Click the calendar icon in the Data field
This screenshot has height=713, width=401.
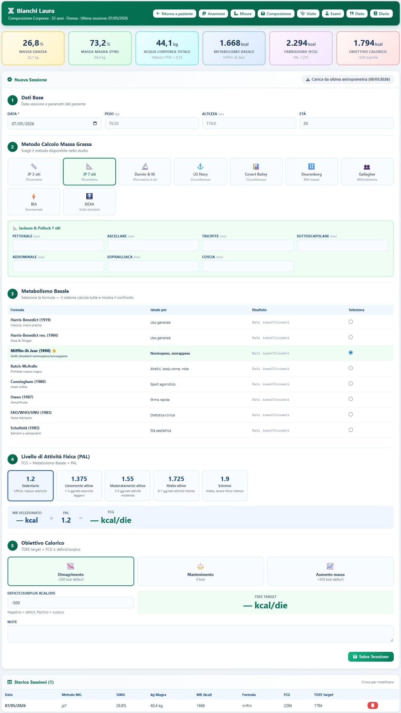click(95, 123)
